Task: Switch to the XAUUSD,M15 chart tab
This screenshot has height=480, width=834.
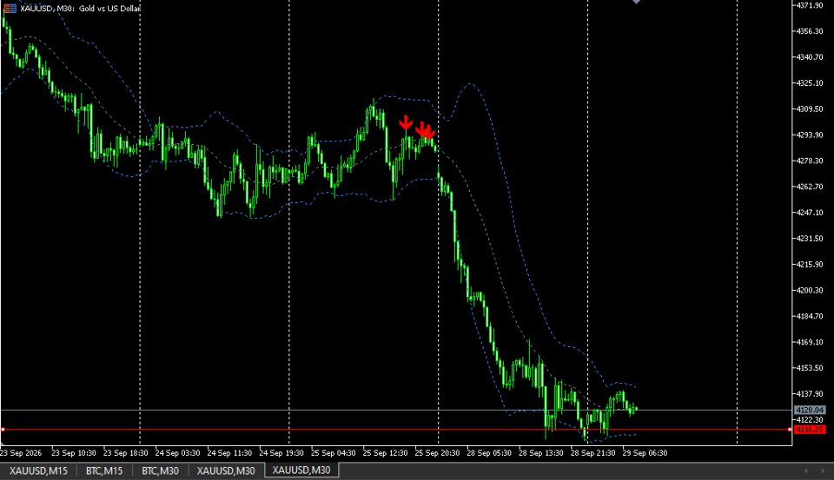Action: coord(38,470)
